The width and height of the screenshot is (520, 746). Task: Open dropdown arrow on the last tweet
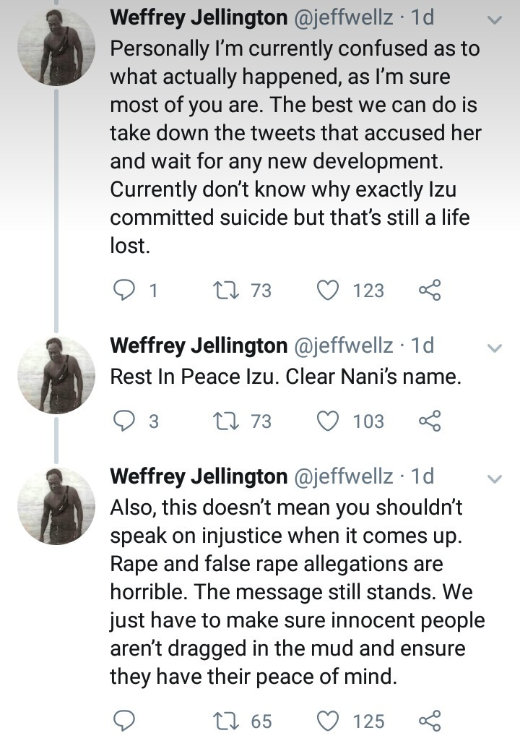click(495, 478)
